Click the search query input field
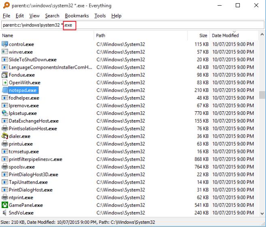This screenshot has width=266, height=227. tap(162, 25)
